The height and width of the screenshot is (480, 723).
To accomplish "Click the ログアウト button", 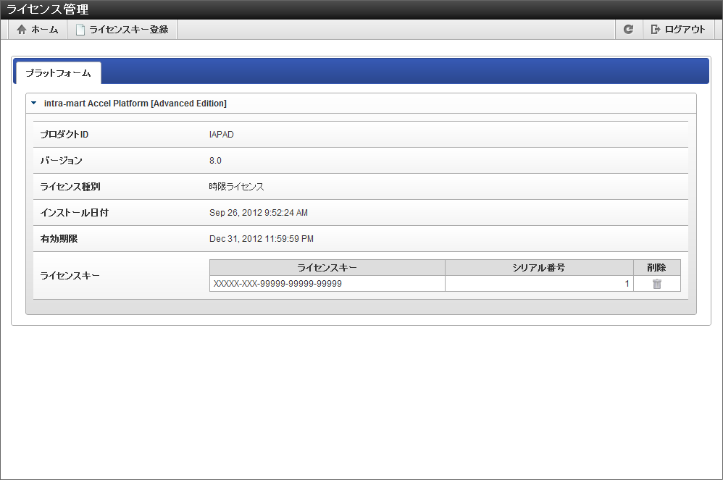I will click(678, 30).
